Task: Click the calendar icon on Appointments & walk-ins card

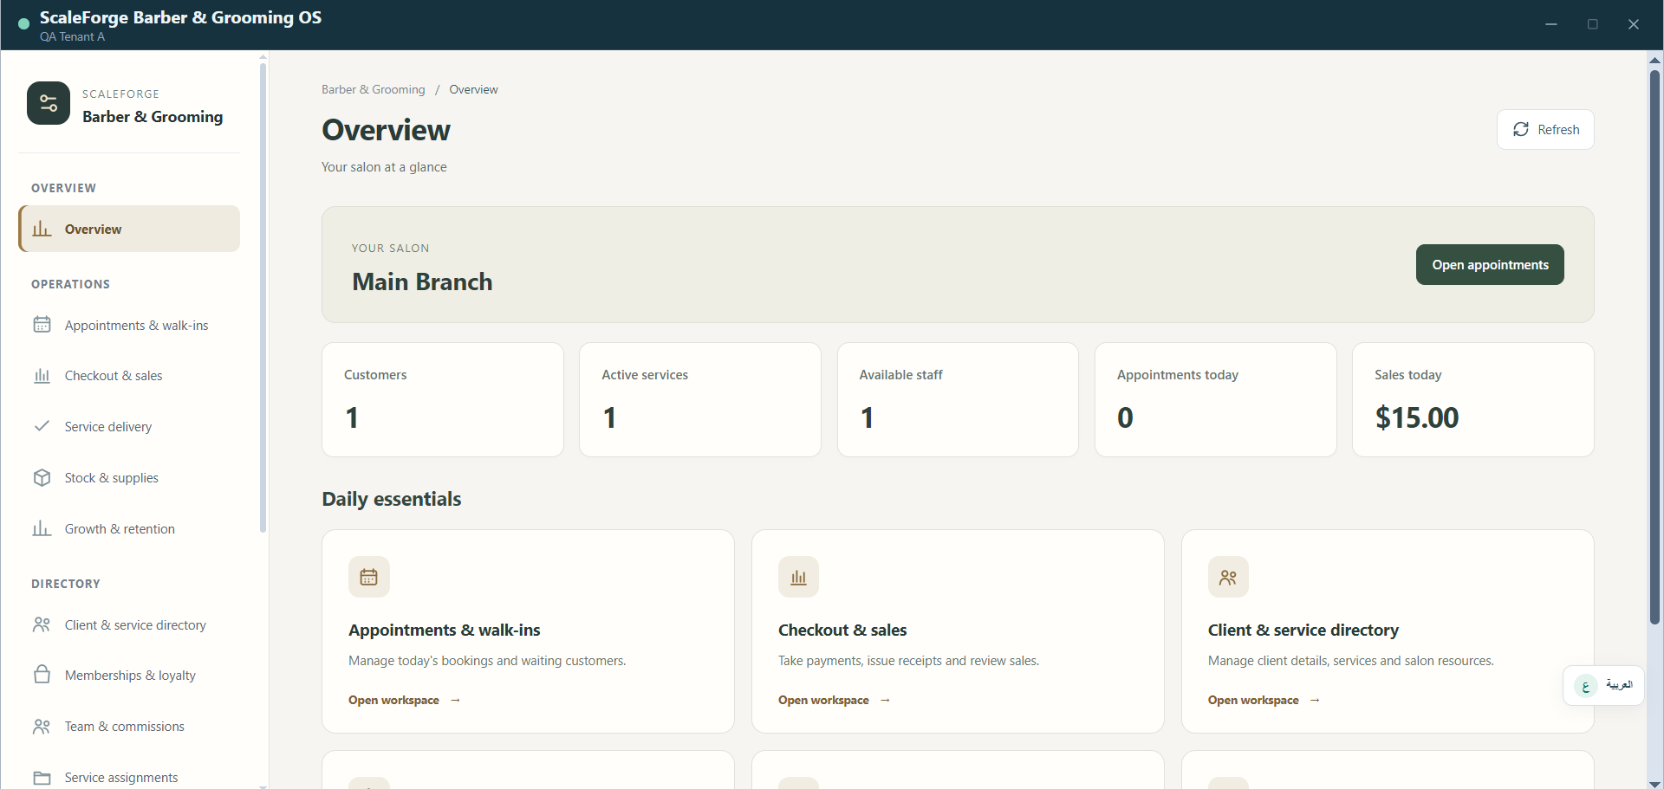Action: pyautogui.click(x=369, y=577)
